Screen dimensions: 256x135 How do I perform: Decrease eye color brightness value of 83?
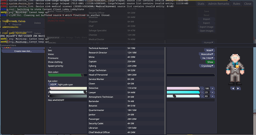[202, 96]
